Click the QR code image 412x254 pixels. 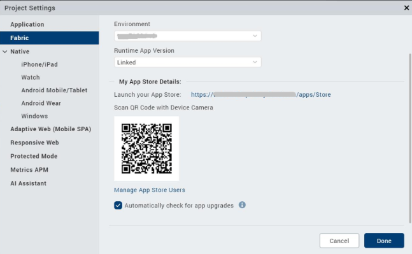pos(146,148)
